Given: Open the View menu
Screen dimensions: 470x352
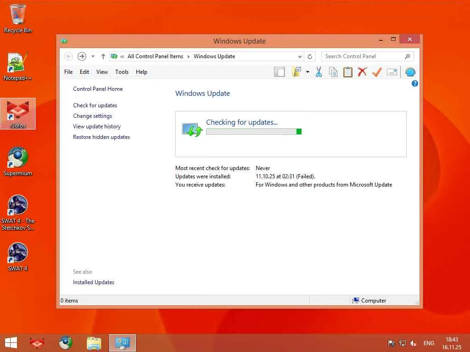Looking at the screenshot, I should tap(102, 72).
